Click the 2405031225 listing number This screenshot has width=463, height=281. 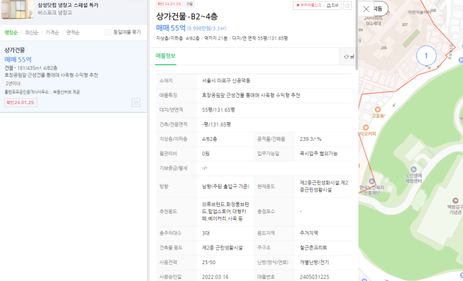pos(314,277)
